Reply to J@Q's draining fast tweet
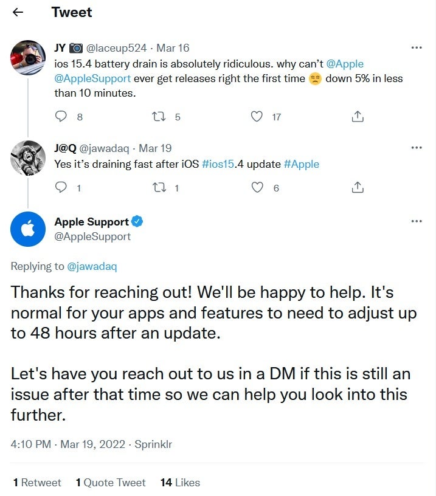 (61, 187)
